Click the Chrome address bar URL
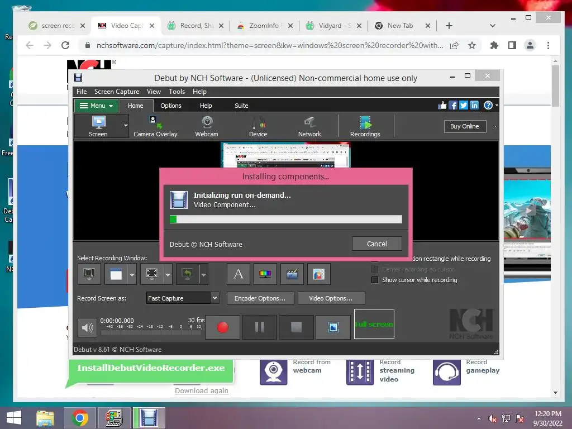572x429 pixels. [270, 46]
